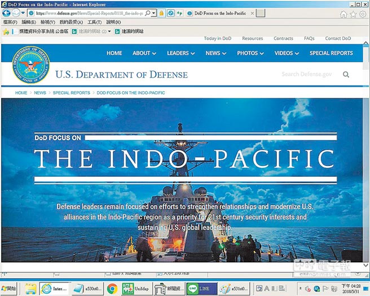Open IE Tools gear icon
Image resolution: width=370 pixels, height=296 pixels.
363,15
